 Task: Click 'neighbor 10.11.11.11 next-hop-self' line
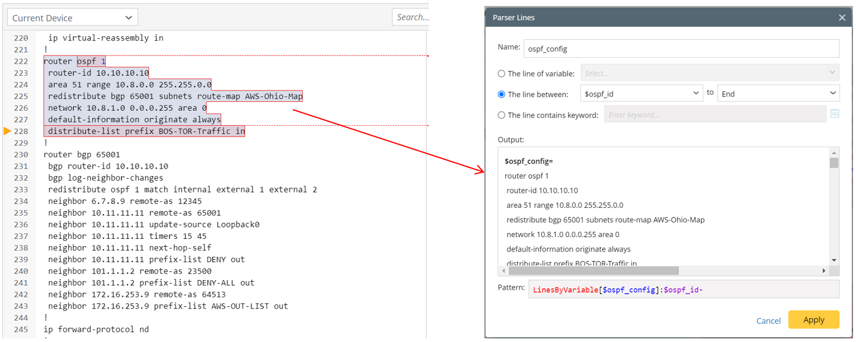point(129,248)
